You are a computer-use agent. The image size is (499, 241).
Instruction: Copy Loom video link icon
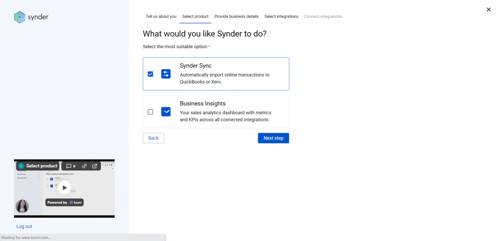pos(84,166)
